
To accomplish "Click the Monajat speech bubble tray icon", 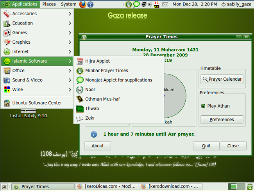I will click(x=136, y=4).
